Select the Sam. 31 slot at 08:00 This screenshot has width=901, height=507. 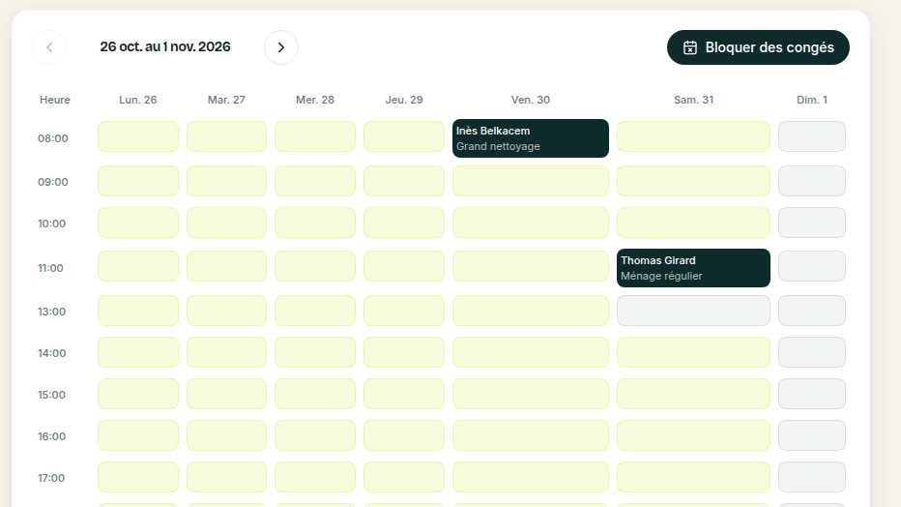(x=693, y=136)
